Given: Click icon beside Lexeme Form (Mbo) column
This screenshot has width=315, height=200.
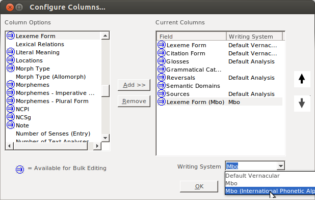Looking at the screenshot, I should tap(161, 102).
